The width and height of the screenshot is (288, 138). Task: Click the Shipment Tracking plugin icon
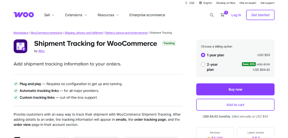click(20, 46)
